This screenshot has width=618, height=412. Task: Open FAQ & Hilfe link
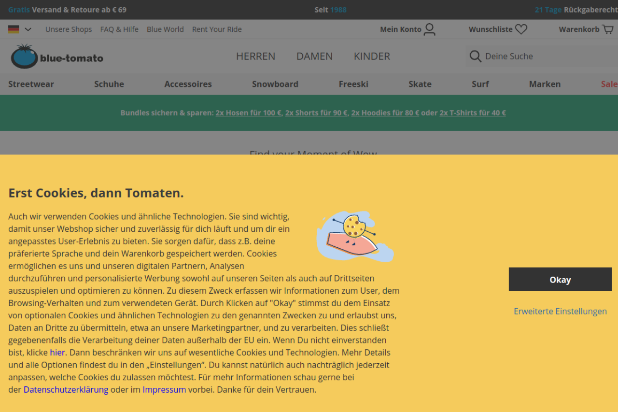pos(119,29)
